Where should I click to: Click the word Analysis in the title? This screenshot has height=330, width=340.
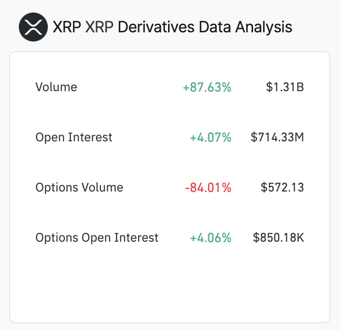point(264,27)
